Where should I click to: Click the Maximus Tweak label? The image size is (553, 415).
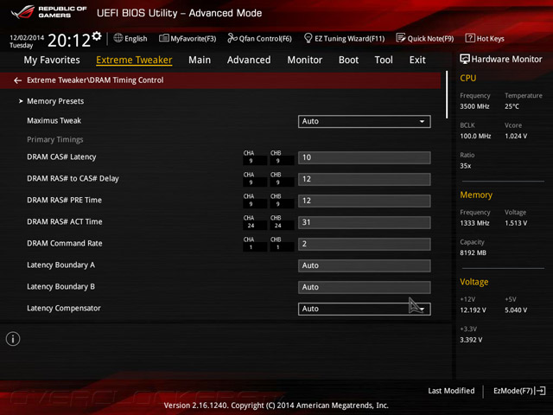coord(54,121)
